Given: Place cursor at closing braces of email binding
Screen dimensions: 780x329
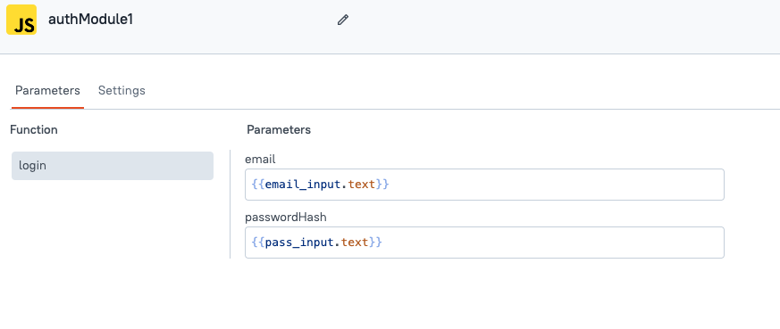Looking at the screenshot, I should (382, 185).
